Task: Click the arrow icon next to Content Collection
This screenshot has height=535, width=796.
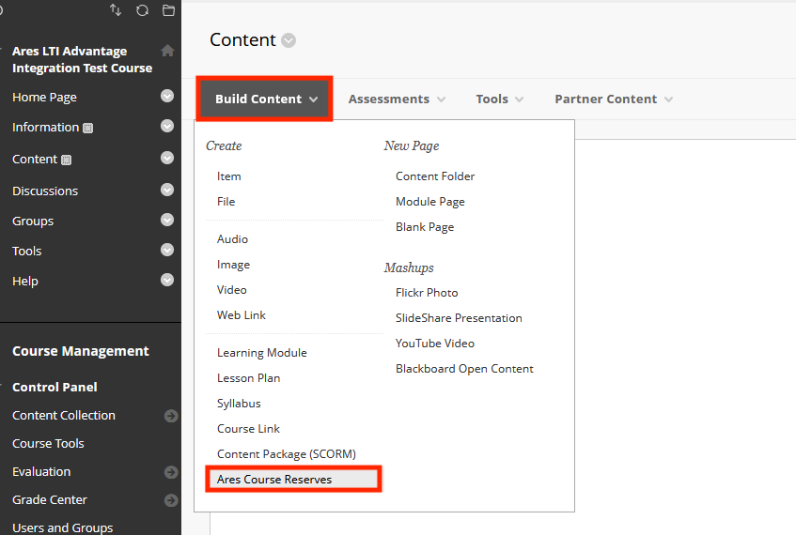Action: pyautogui.click(x=171, y=416)
